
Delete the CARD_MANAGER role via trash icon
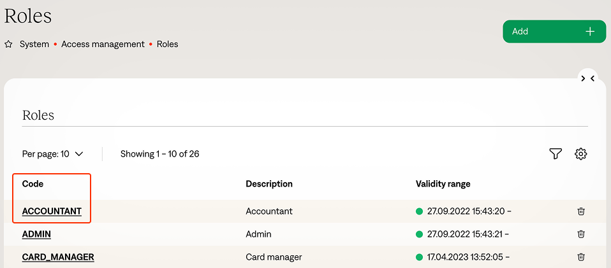[580, 257]
